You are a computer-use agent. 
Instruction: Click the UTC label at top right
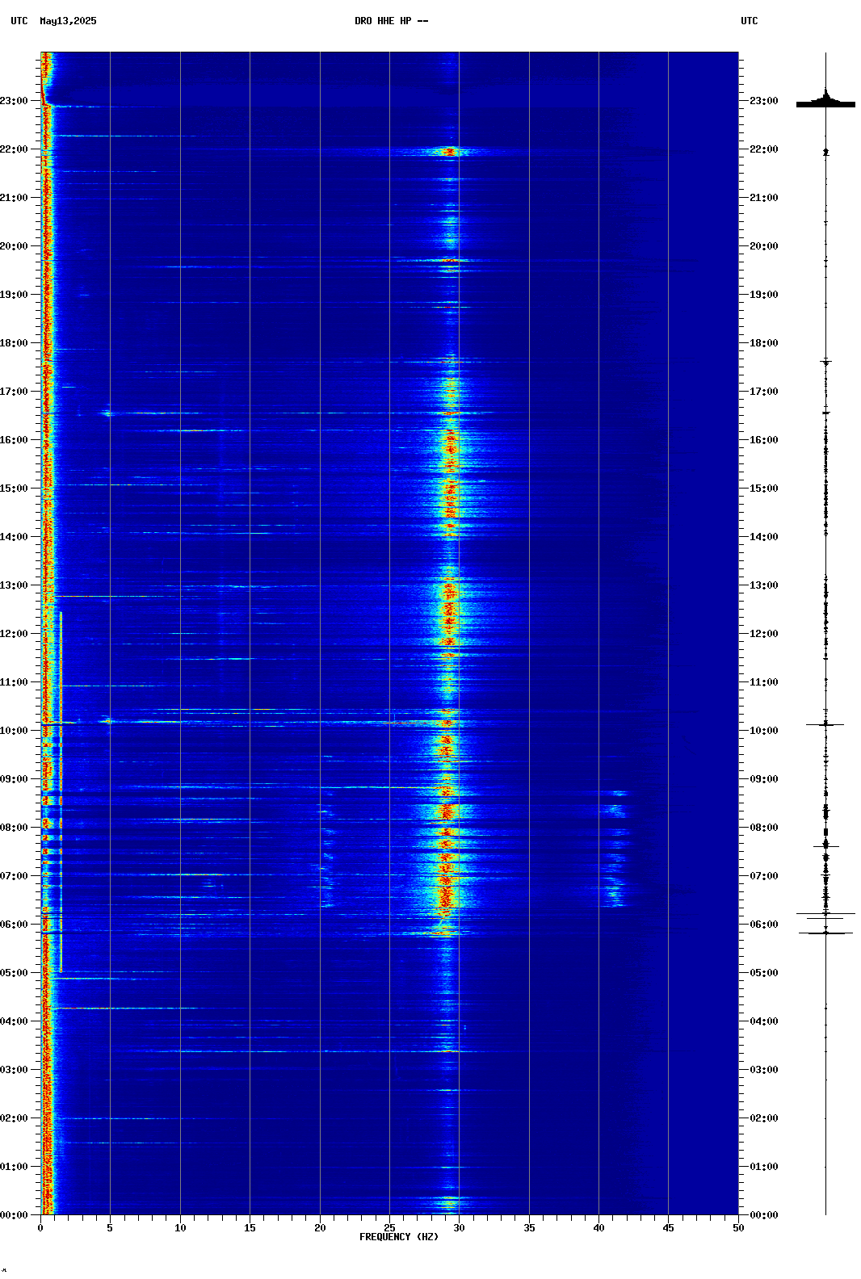(750, 21)
